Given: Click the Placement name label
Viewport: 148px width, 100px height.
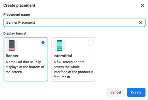Looking at the screenshot, I should (x=16, y=14).
